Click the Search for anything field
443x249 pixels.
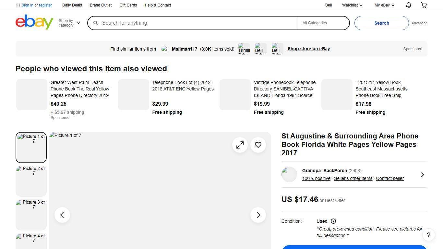pos(195,23)
